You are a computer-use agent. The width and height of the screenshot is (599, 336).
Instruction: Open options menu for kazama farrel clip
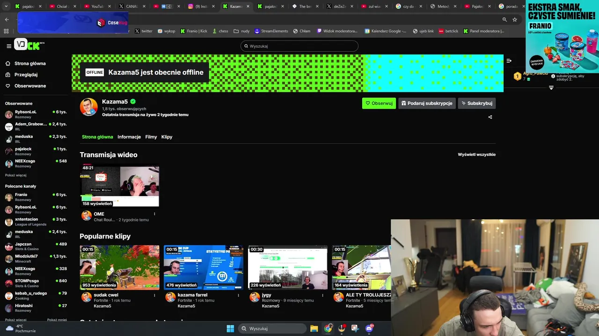coord(238,295)
